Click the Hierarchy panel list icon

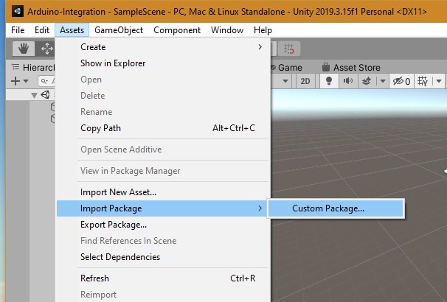coord(15,67)
